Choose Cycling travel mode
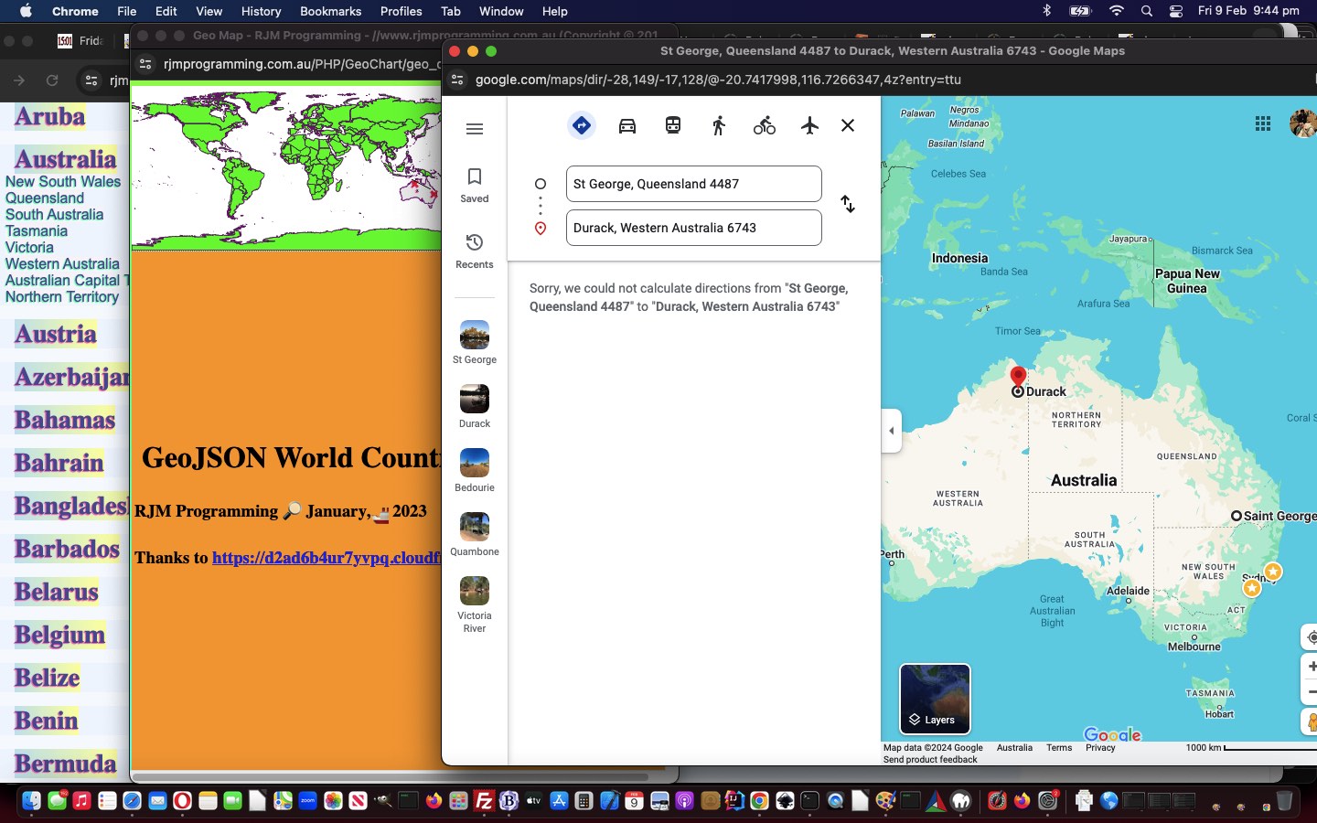 [x=765, y=125]
